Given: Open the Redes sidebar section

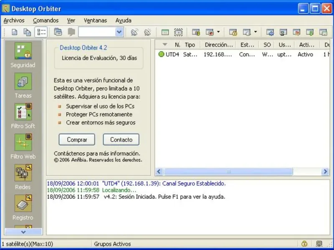Looking at the screenshot, I should tap(23, 177).
